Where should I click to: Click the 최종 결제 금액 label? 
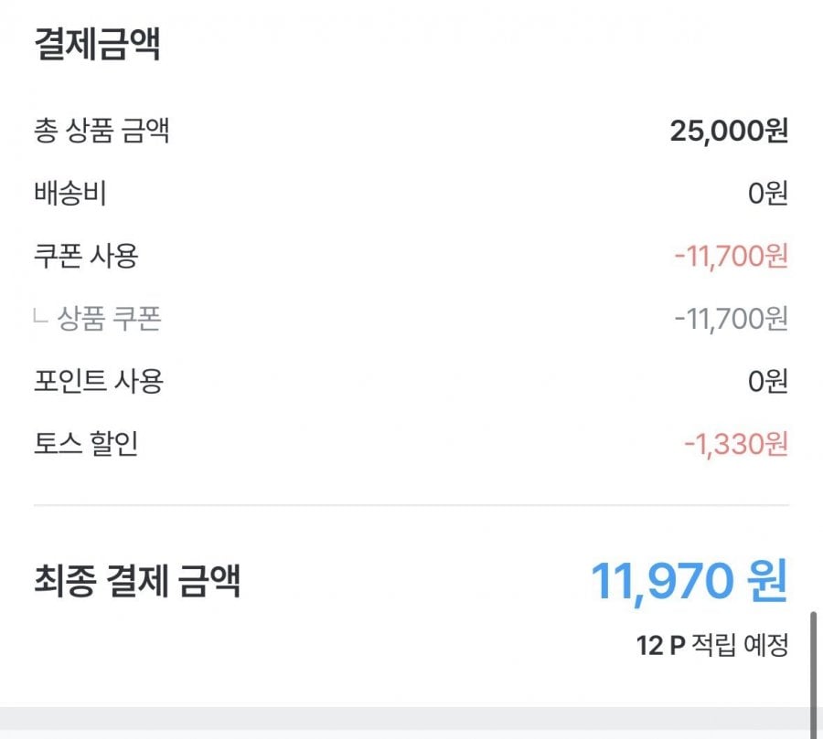(137, 581)
